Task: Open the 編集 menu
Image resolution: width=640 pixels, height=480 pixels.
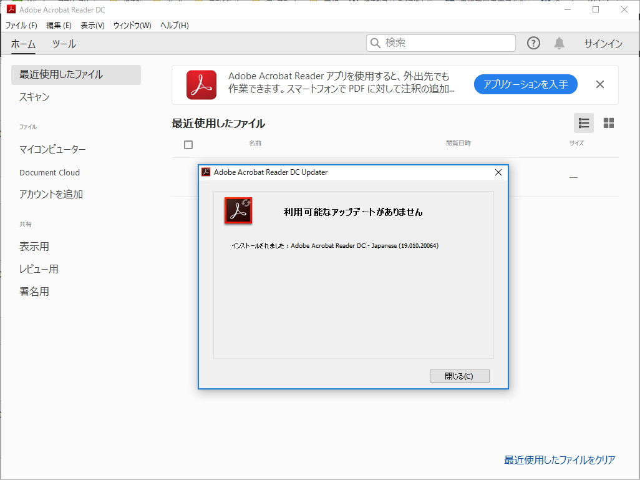Action: tap(58, 25)
